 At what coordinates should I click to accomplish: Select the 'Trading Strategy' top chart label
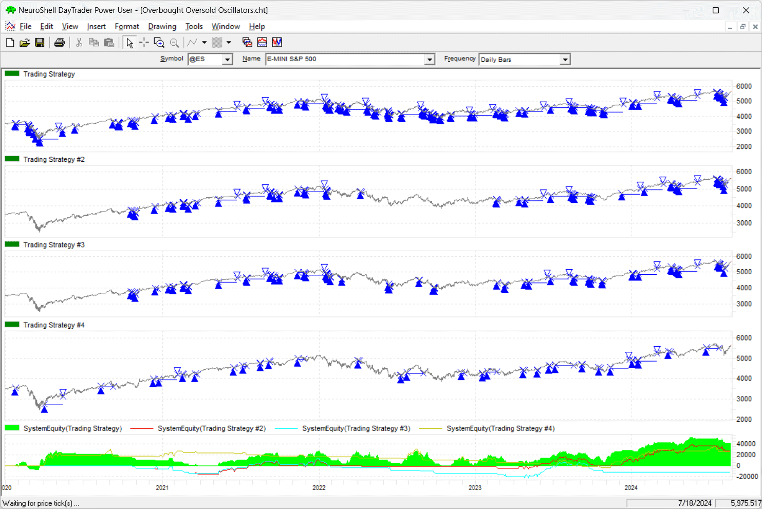(x=49, y=74)
